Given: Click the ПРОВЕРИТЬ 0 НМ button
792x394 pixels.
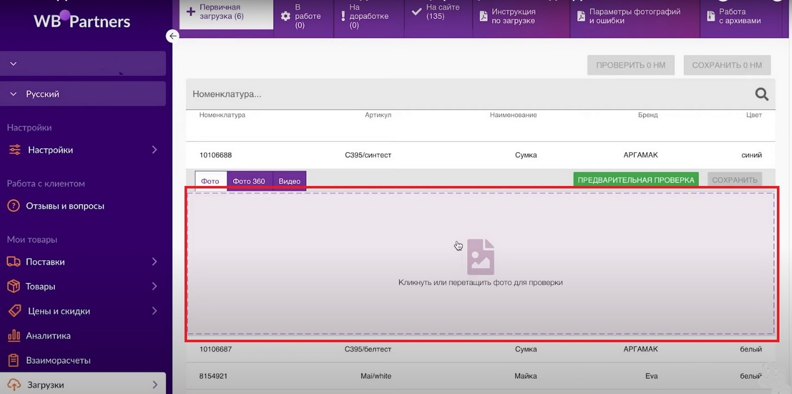Looking at the screenshot, I should coord(631,65).
